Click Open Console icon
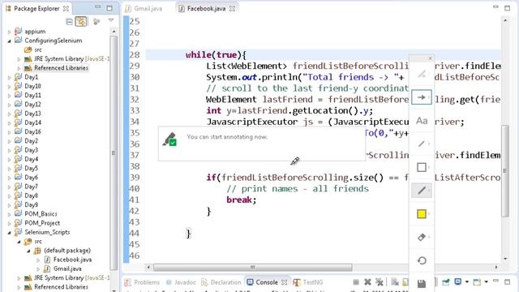 477,282
